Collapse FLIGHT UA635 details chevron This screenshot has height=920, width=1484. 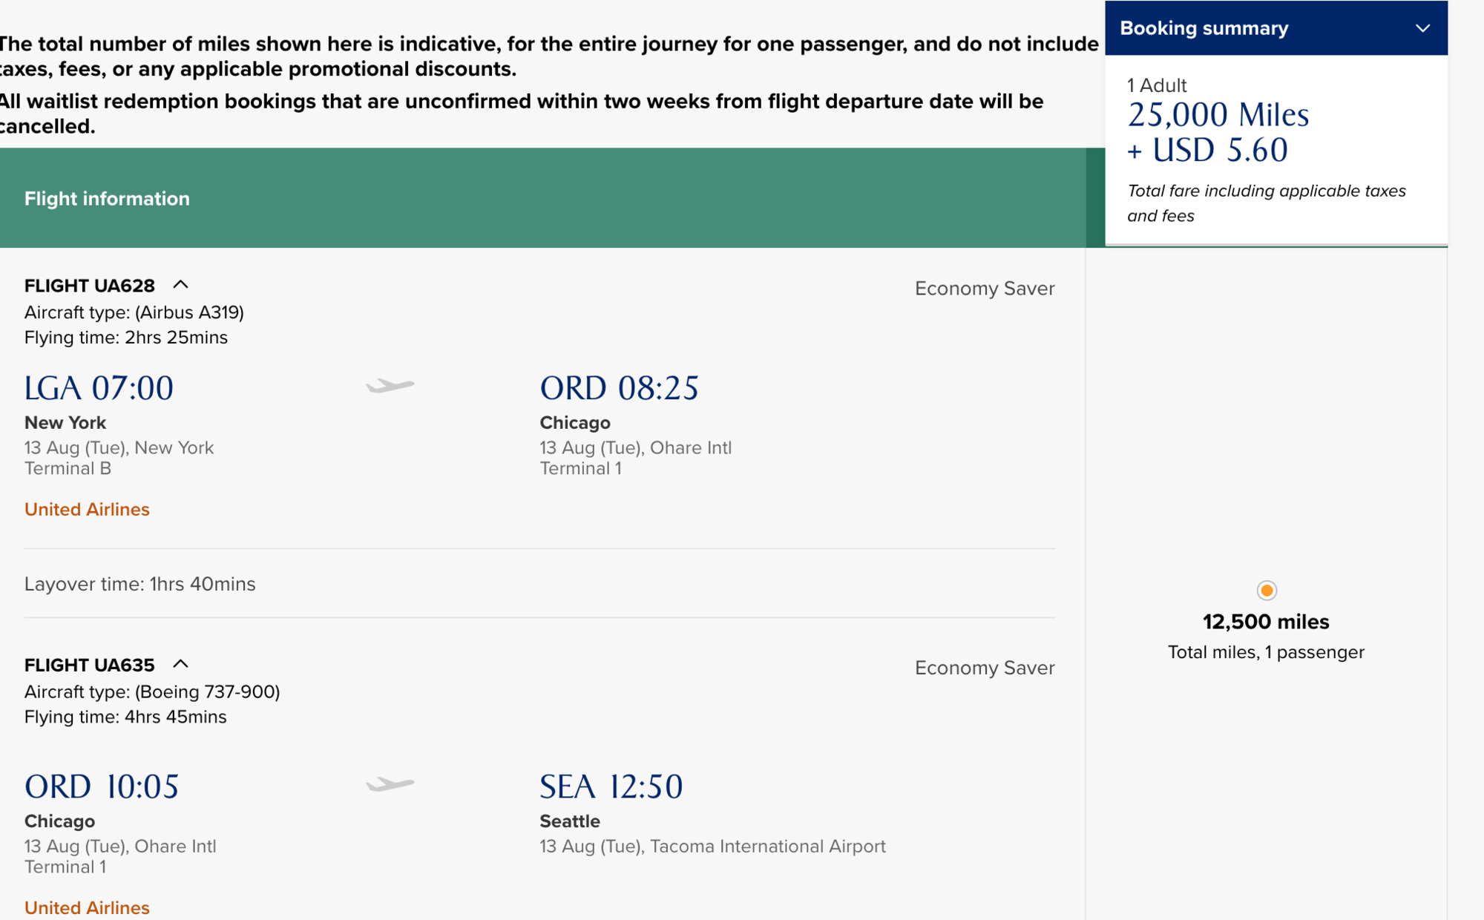180,664
